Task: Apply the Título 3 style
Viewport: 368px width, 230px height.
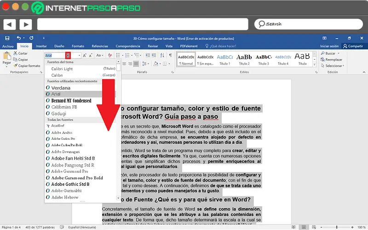Action: [264, 60]
